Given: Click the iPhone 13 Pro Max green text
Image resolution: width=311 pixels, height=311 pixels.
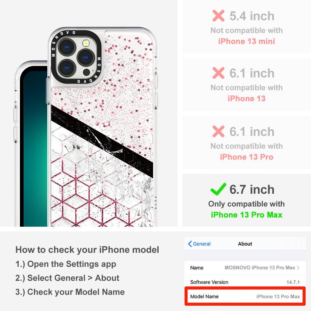Looking at the screenshot, I should pos(247,215).
